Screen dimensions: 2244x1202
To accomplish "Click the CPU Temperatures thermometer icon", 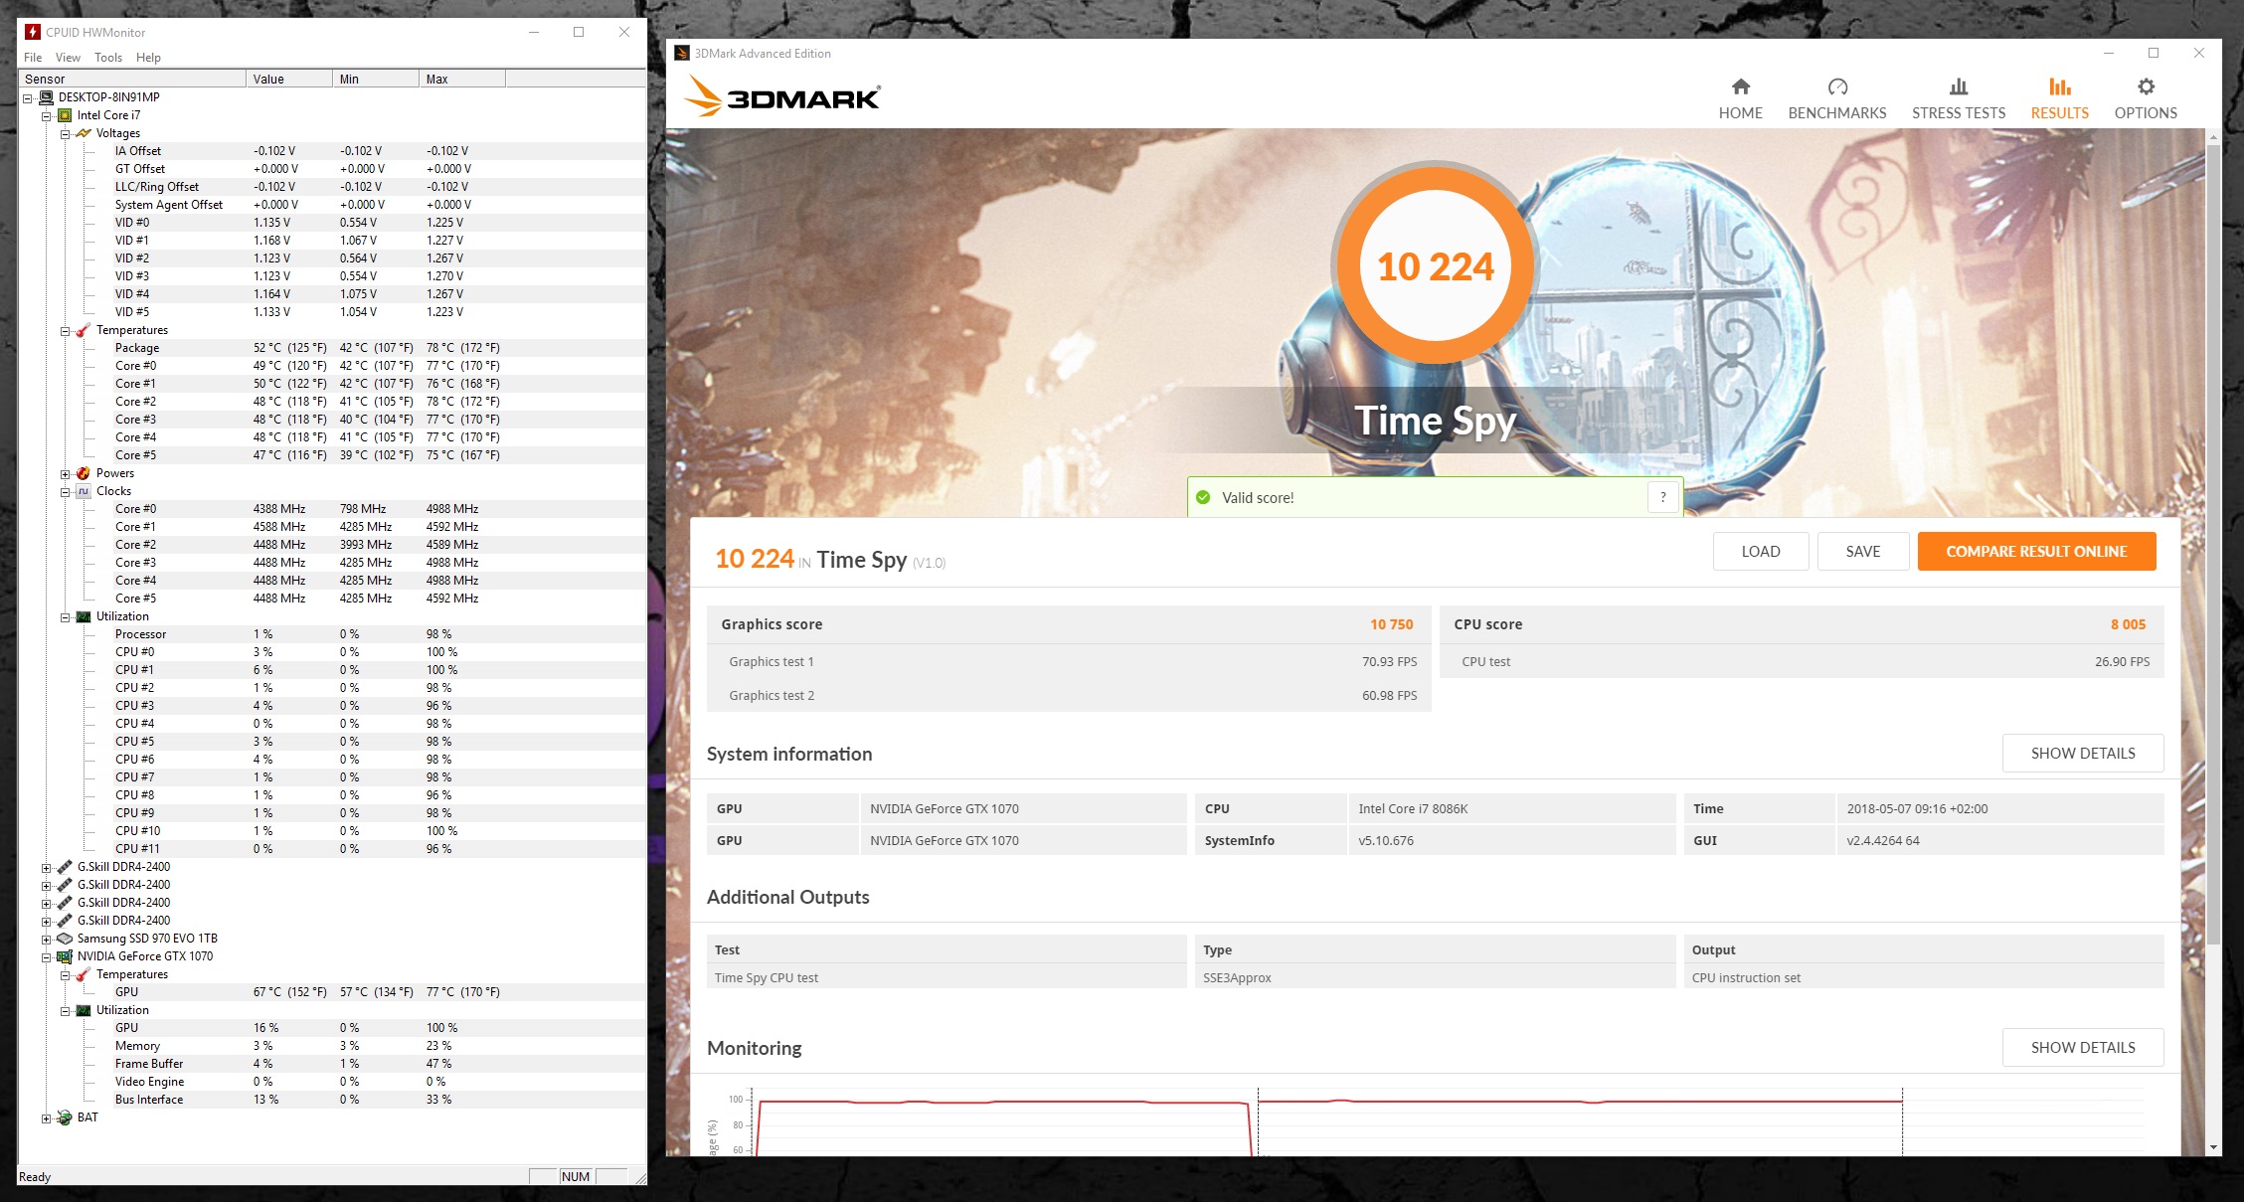I will click(84, 330).
